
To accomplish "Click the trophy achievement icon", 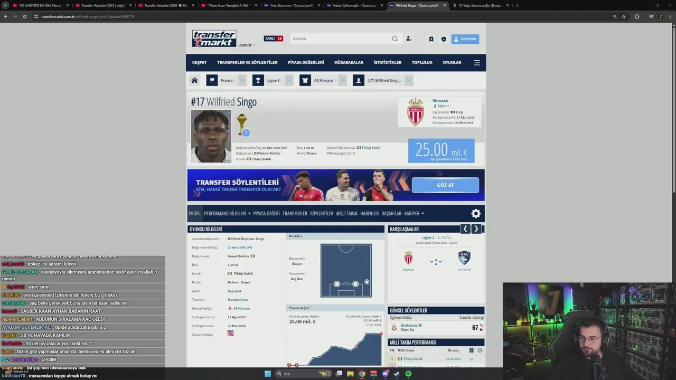I will 241,124.
